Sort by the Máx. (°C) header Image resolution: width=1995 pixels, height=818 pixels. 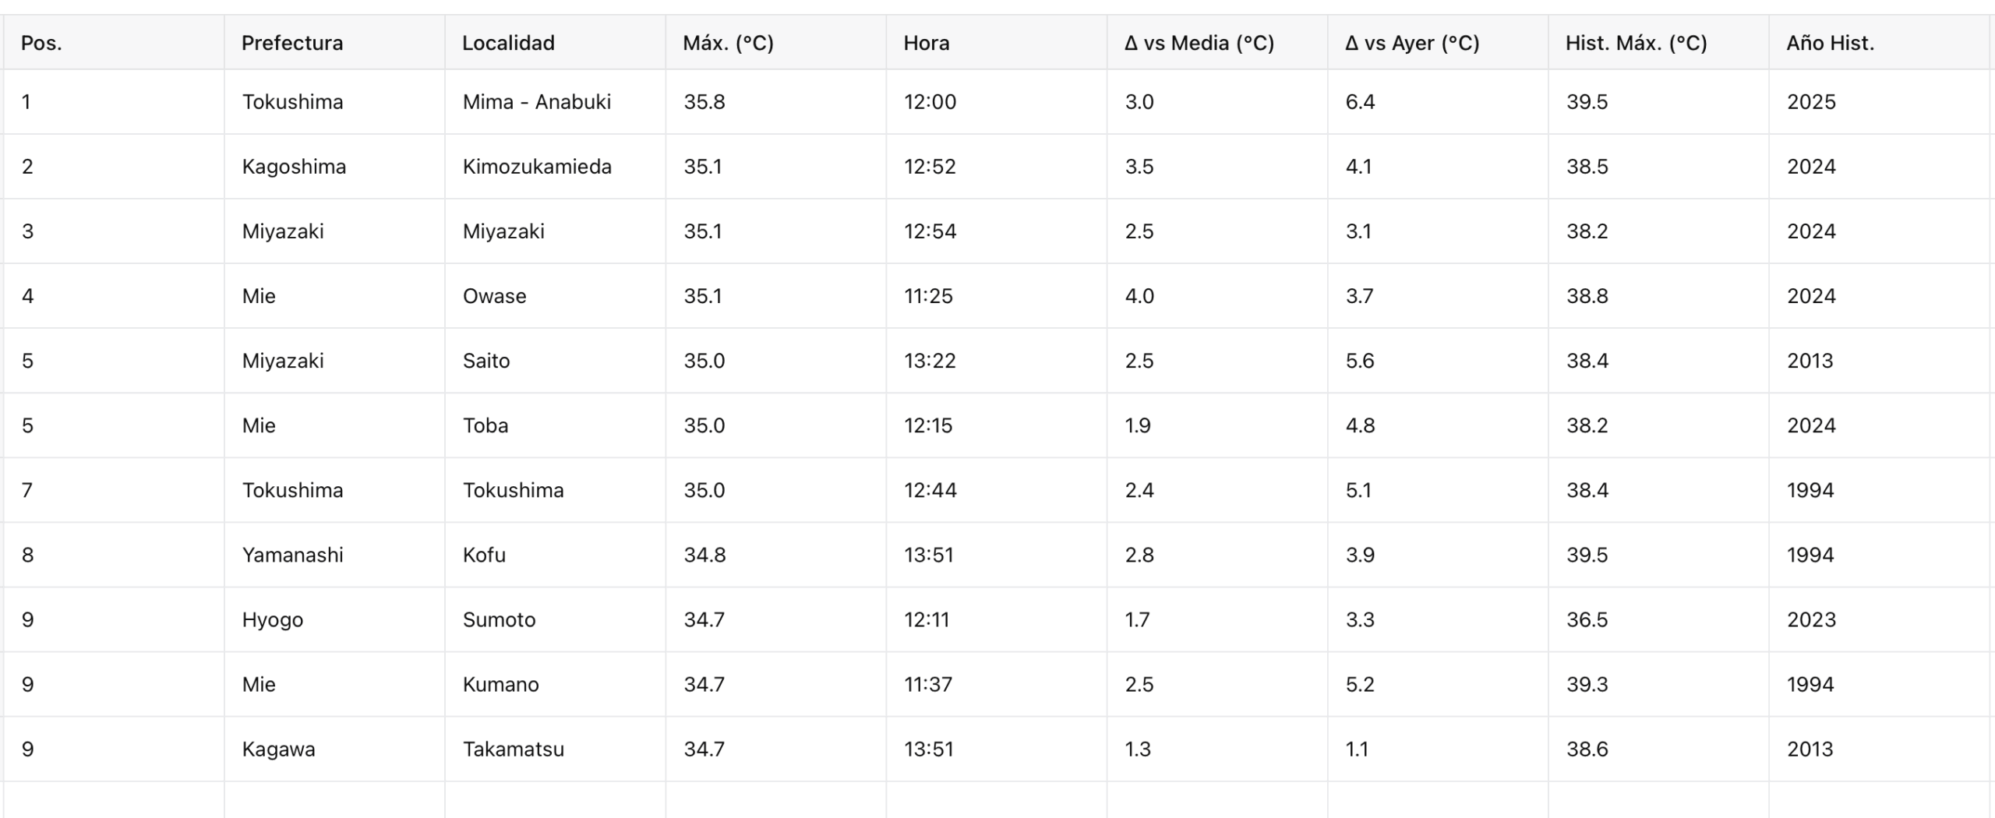coord(728,43)
